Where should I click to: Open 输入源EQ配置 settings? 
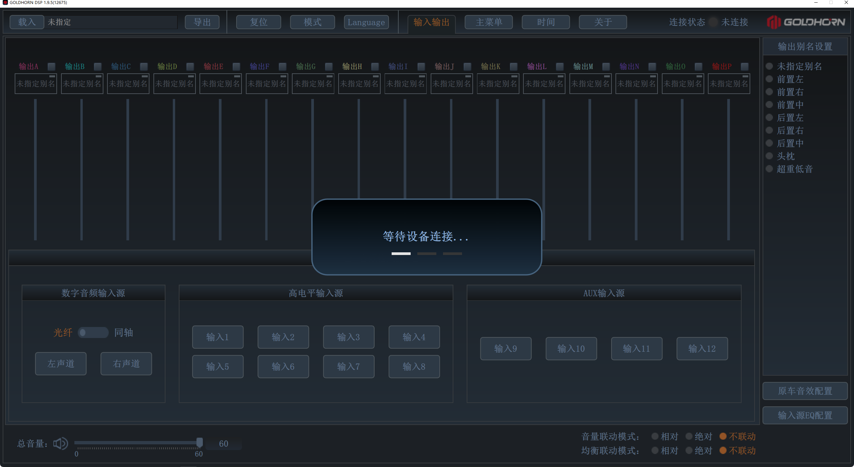coord(805,415)
